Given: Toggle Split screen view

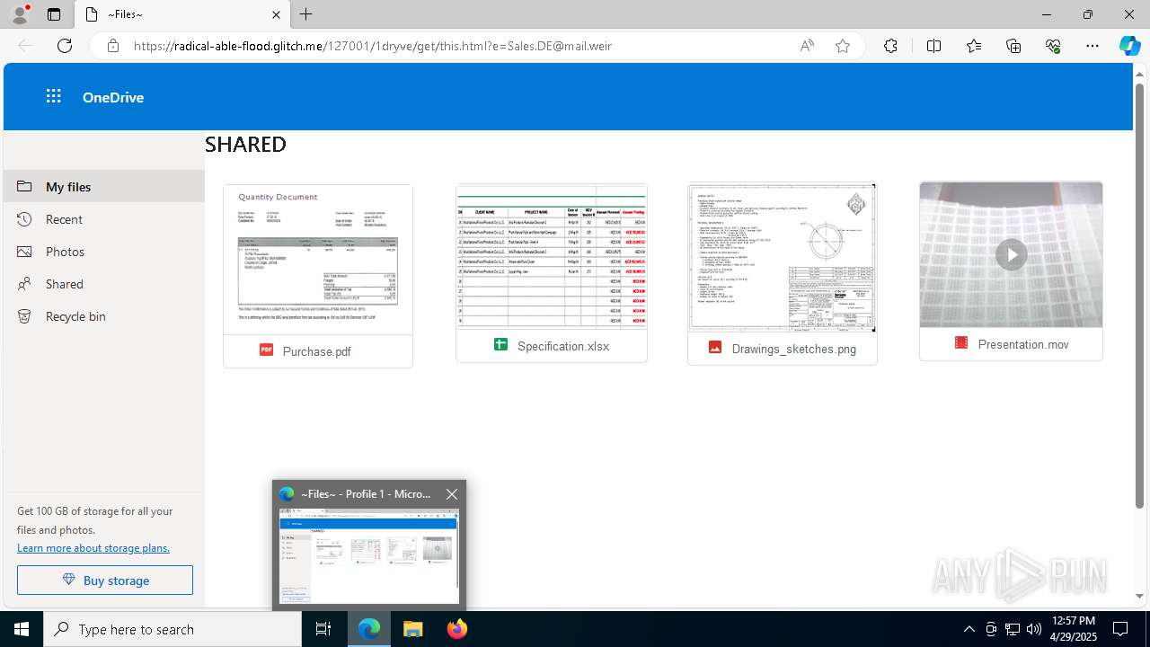Looking at the screenshot, I should 933,46.
